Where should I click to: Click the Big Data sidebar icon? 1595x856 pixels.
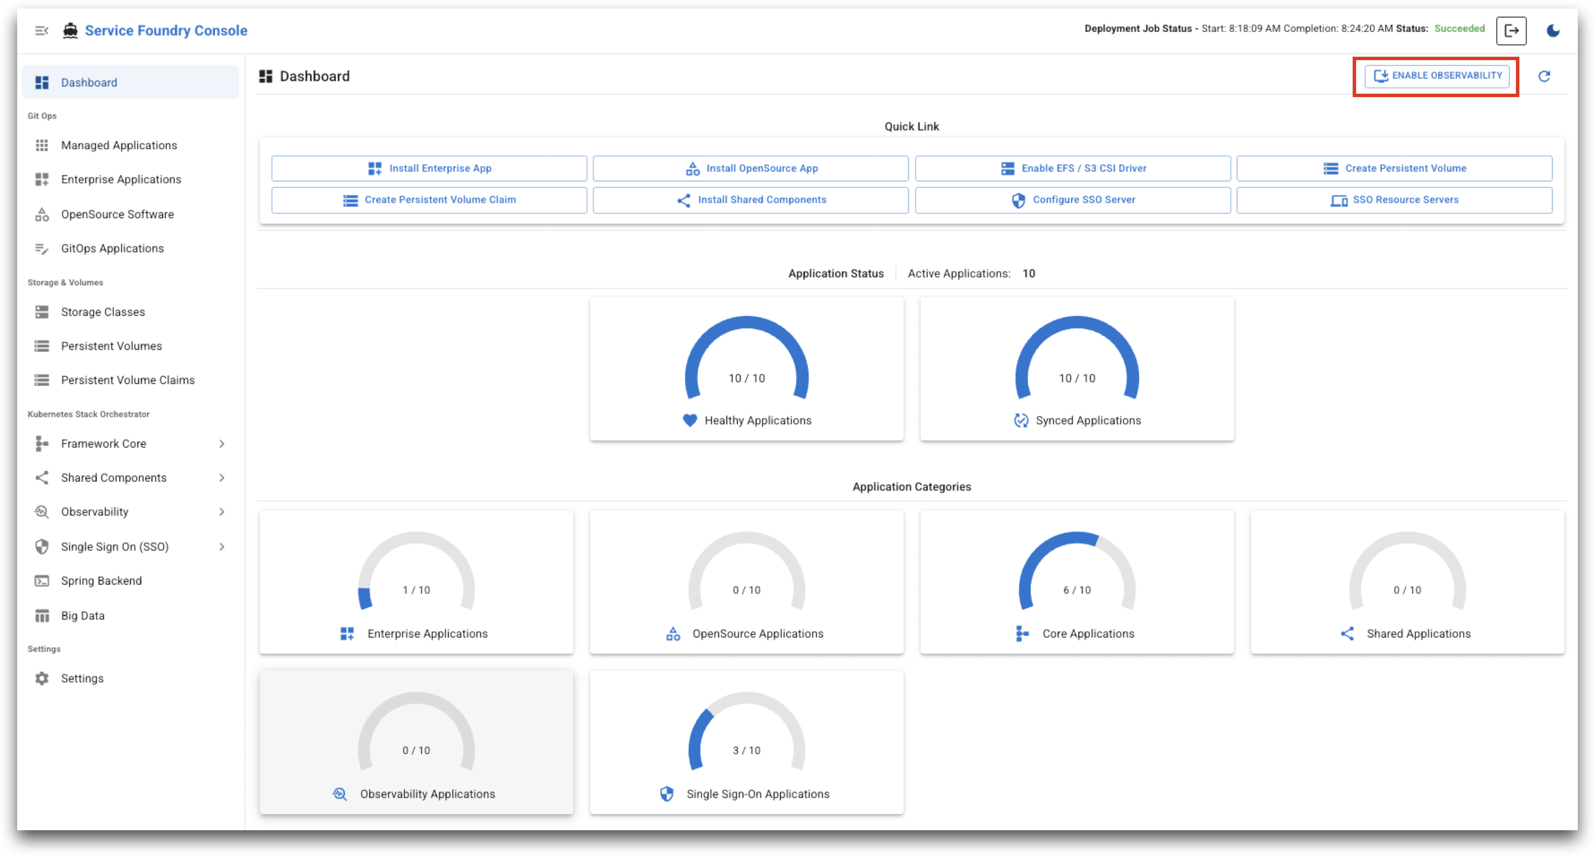coord(42,615)
